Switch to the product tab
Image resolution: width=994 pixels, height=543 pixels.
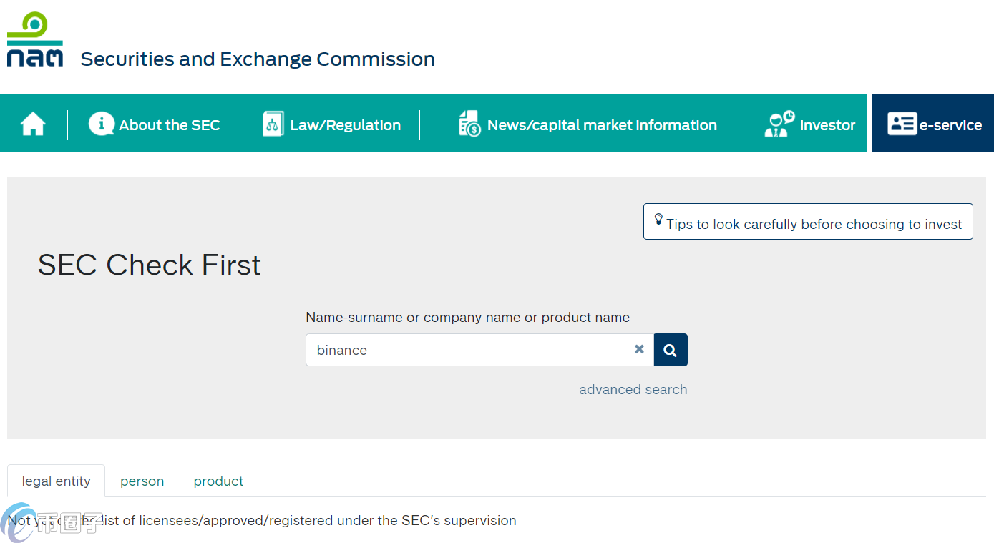(218, 481)
